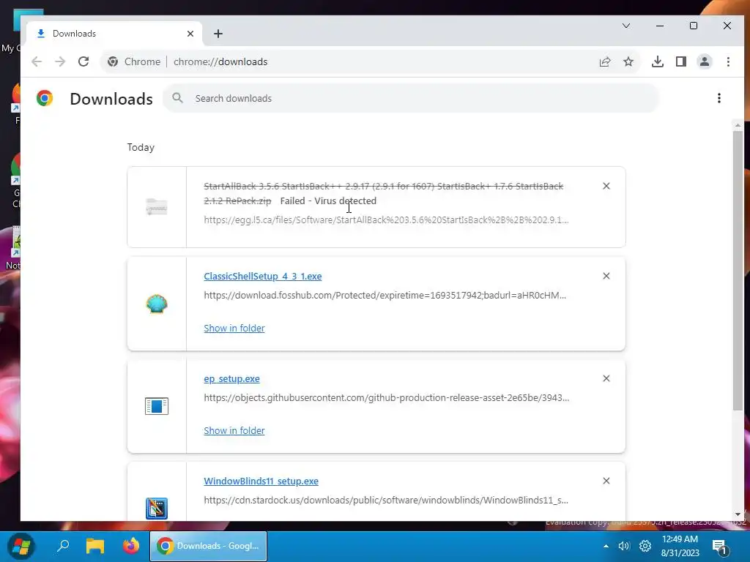Click the search magnifier icon in downloads

(177, 98)
